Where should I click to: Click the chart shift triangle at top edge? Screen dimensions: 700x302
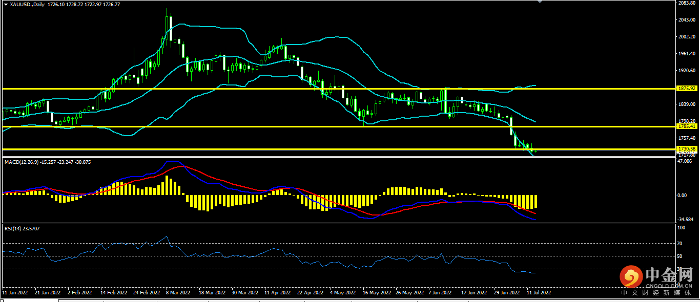pos(539,2)
